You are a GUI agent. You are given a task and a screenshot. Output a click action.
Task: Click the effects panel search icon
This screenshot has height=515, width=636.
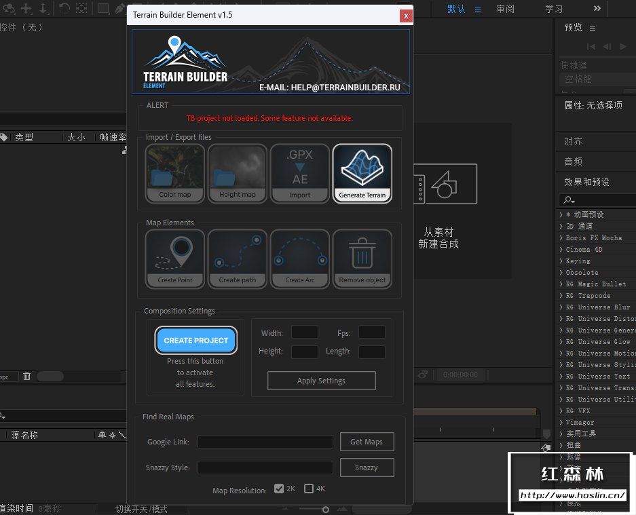pos(569,199)
